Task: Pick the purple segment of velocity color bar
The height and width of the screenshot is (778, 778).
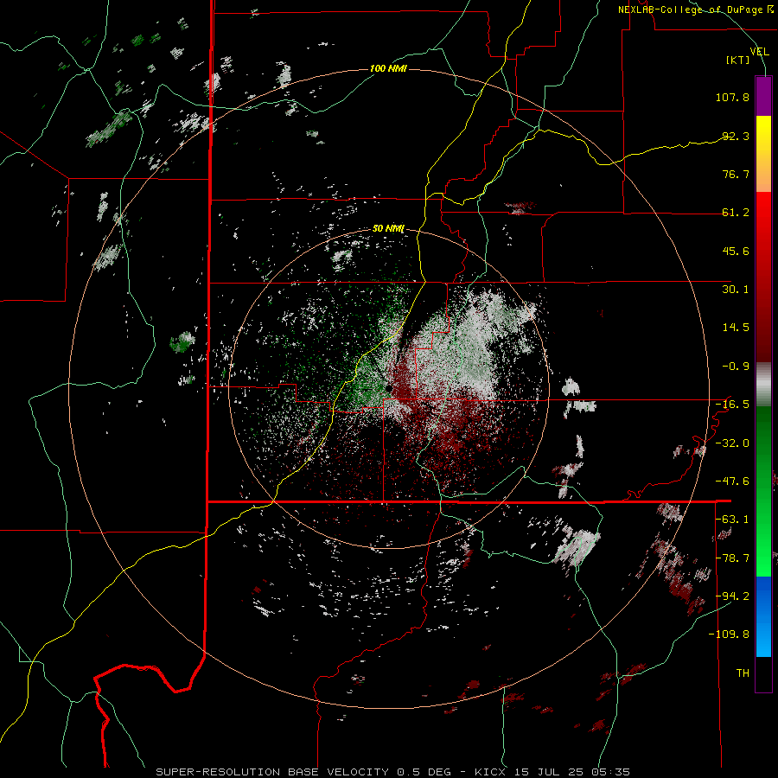Action: [763, 96]
